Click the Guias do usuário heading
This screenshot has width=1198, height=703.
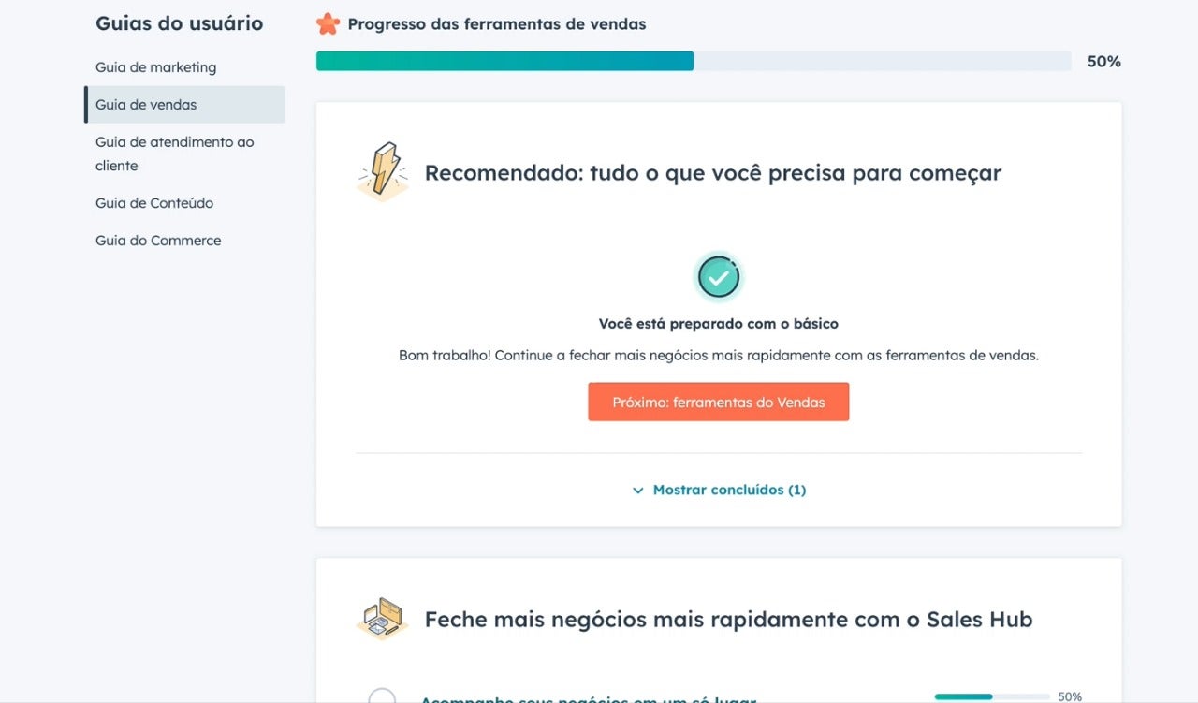pyautogui.click(x=179, y=23)
